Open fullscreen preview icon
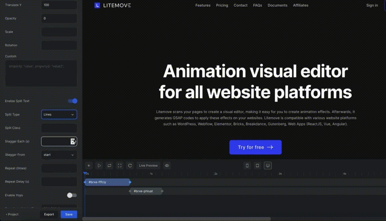This screenshot has height=221, width=386. 120,165
